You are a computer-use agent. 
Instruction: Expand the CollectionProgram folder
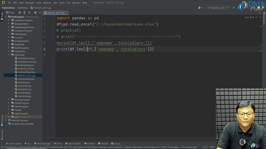click(x=9, y=20)
